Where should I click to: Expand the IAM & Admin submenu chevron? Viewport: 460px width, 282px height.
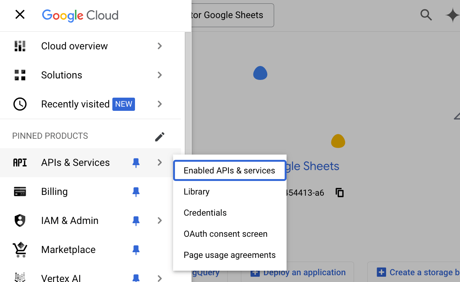click(x=160, y=221)
